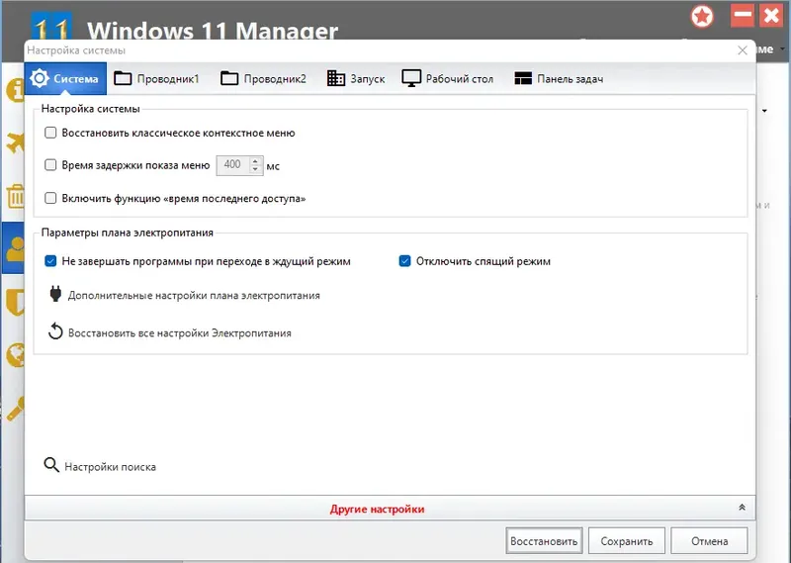Viewport: 791px width, 563px height.
Task: Open the wrench utilities sidebar icon
Action: tap(15, 409)
